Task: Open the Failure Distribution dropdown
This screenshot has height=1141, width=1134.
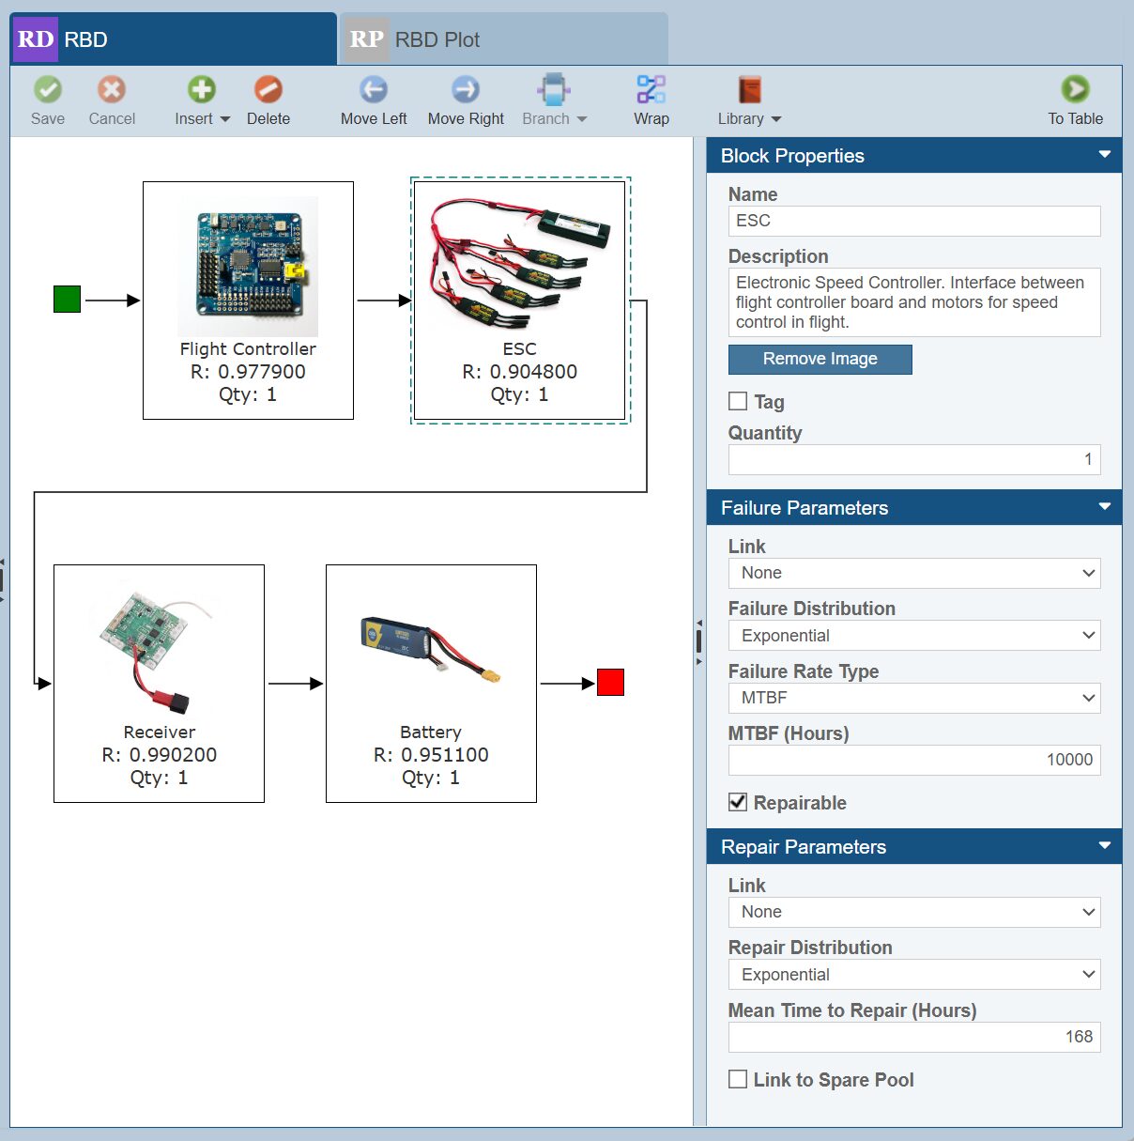Action: 913,636
